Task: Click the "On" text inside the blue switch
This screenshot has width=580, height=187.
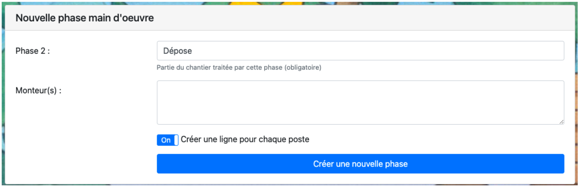Action: [x=165, y=140]
